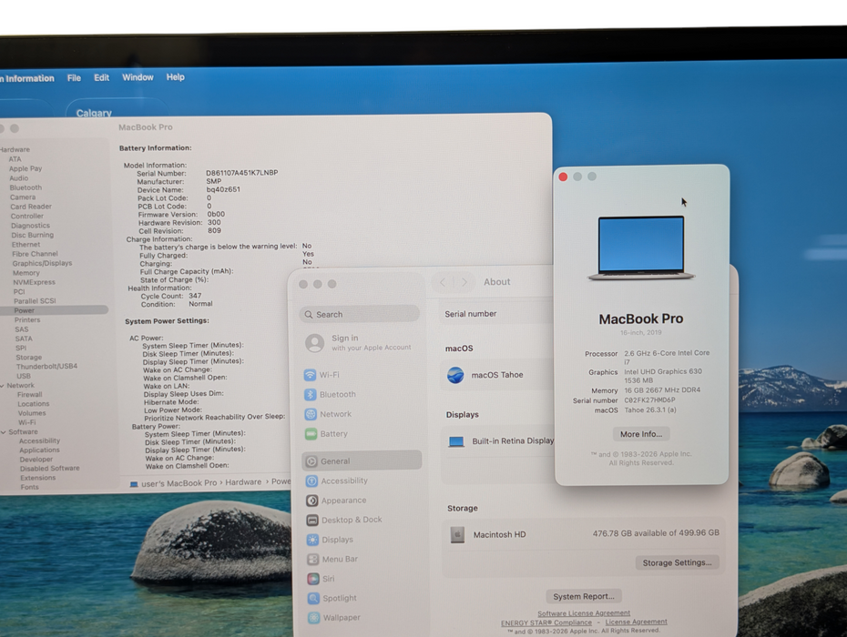The image size is (847, 637).
Task: Open Bluetooth icon in System Settings sidebar
Action: pos(310,394)
